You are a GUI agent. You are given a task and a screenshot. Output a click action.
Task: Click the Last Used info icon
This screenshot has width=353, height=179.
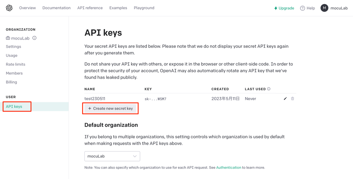tap(269, 89)
